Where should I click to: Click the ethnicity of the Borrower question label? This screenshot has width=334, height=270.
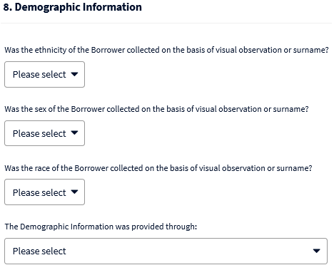166,50
